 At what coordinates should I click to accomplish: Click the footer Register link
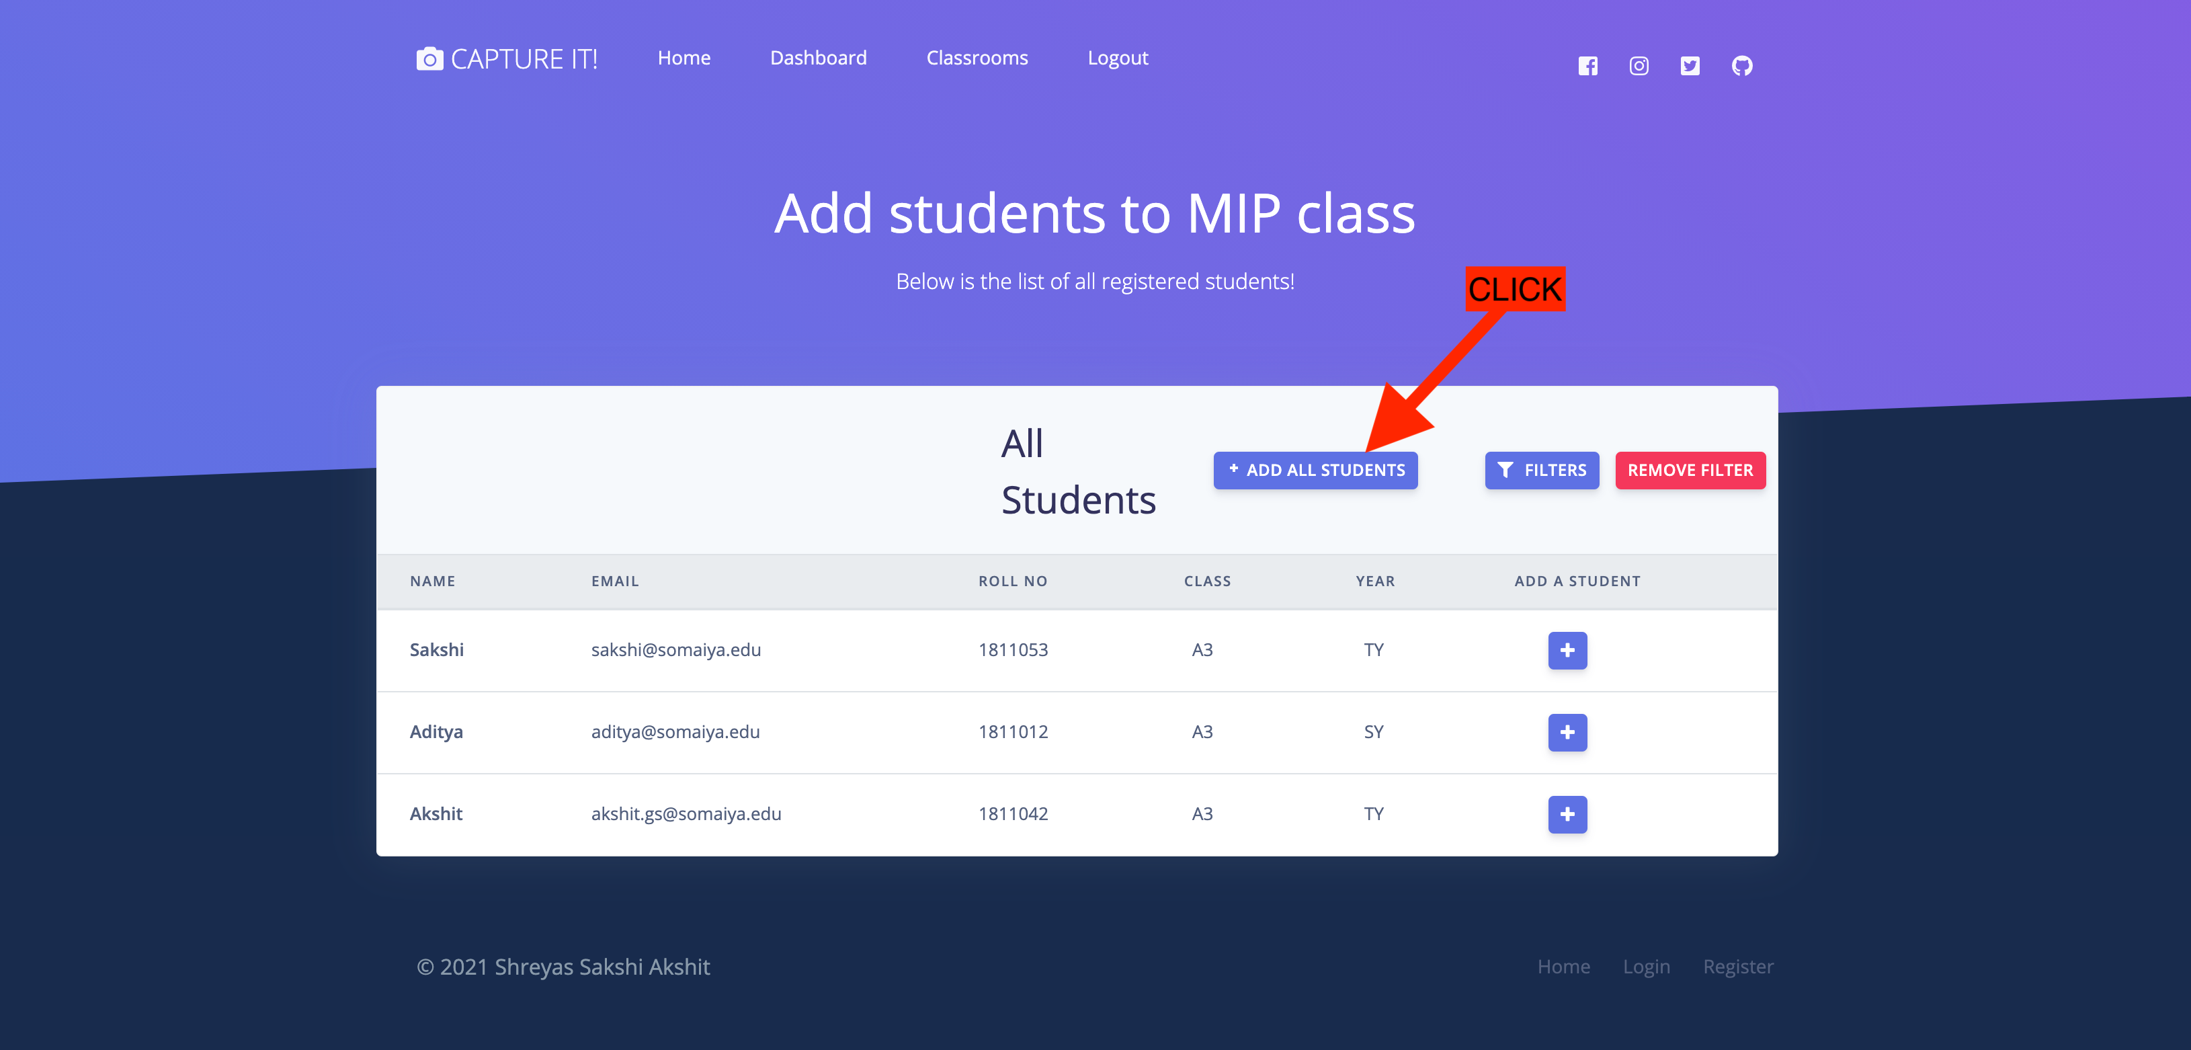pyautogui.click(x=1737, y=967)
